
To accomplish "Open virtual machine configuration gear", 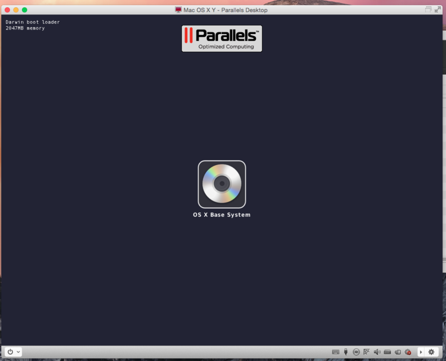I will [432, 352].
